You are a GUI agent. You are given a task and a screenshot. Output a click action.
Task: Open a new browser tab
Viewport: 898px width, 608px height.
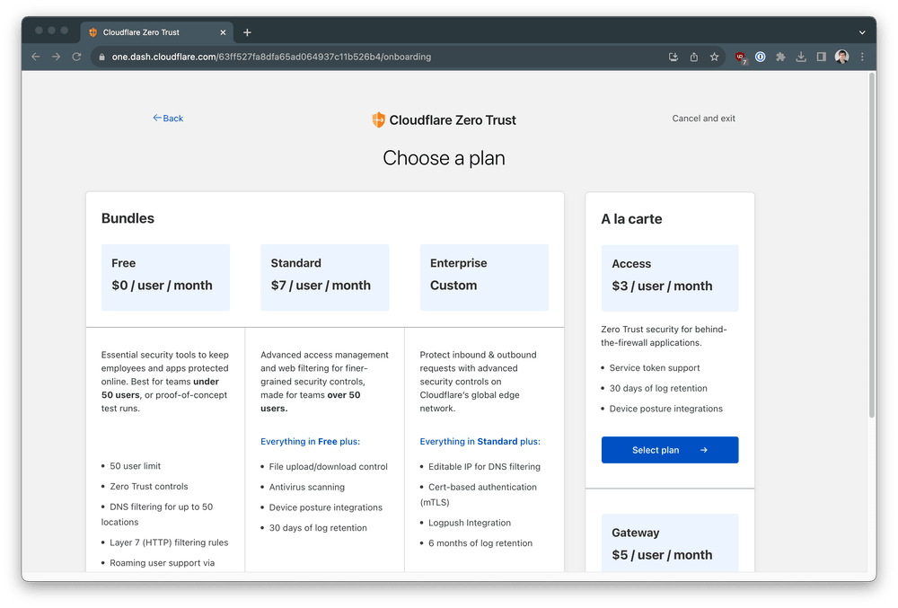click(x=247, y=32)
